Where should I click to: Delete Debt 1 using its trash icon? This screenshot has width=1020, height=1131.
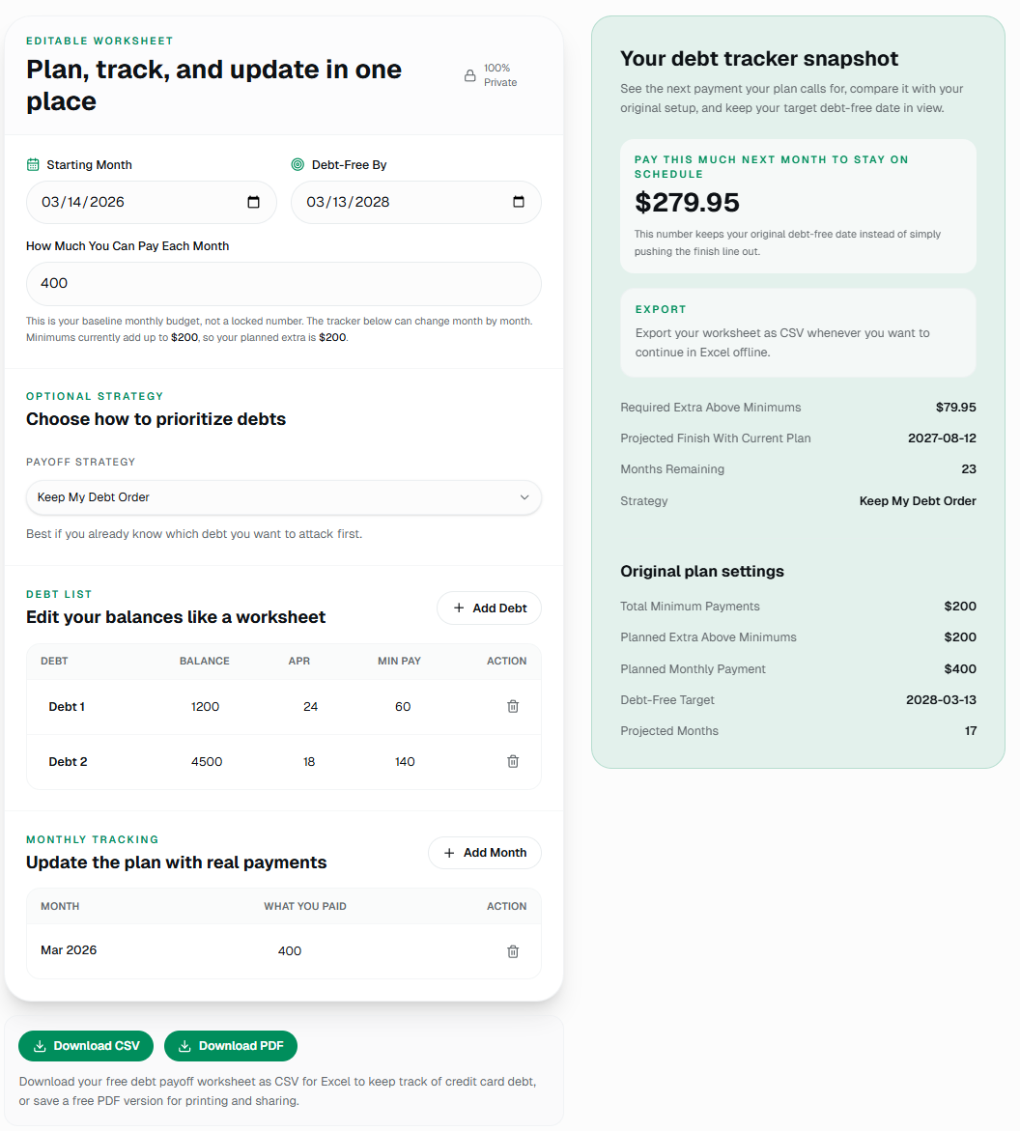pyautogui.click(x=513, y=706)
